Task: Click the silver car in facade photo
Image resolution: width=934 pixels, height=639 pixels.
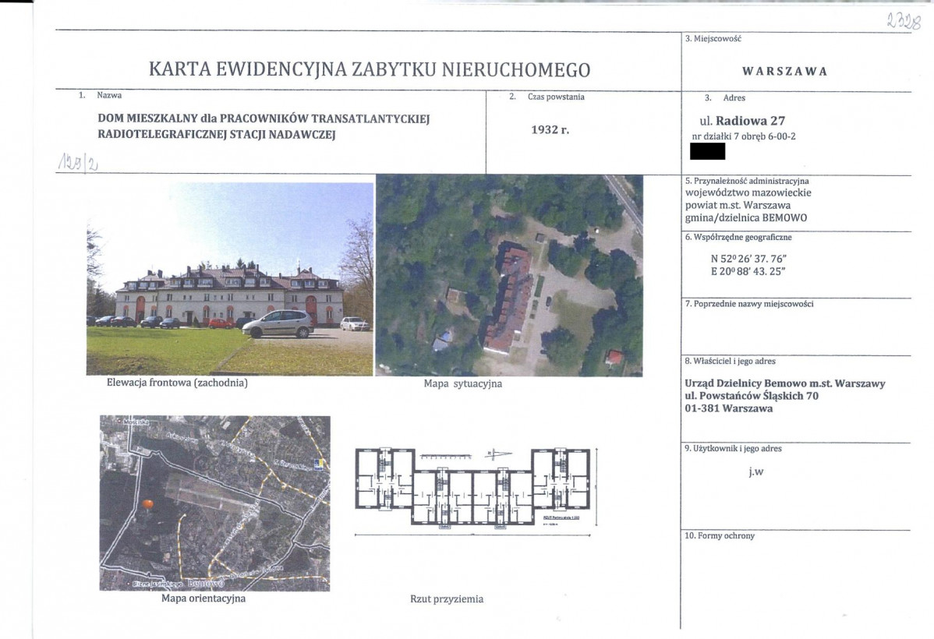Action: point(278,324)
